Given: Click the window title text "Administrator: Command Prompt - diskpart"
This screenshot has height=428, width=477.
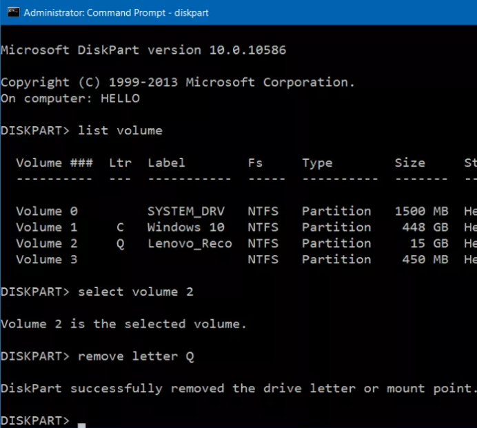Looking at the screenshot, I should 116,13.
